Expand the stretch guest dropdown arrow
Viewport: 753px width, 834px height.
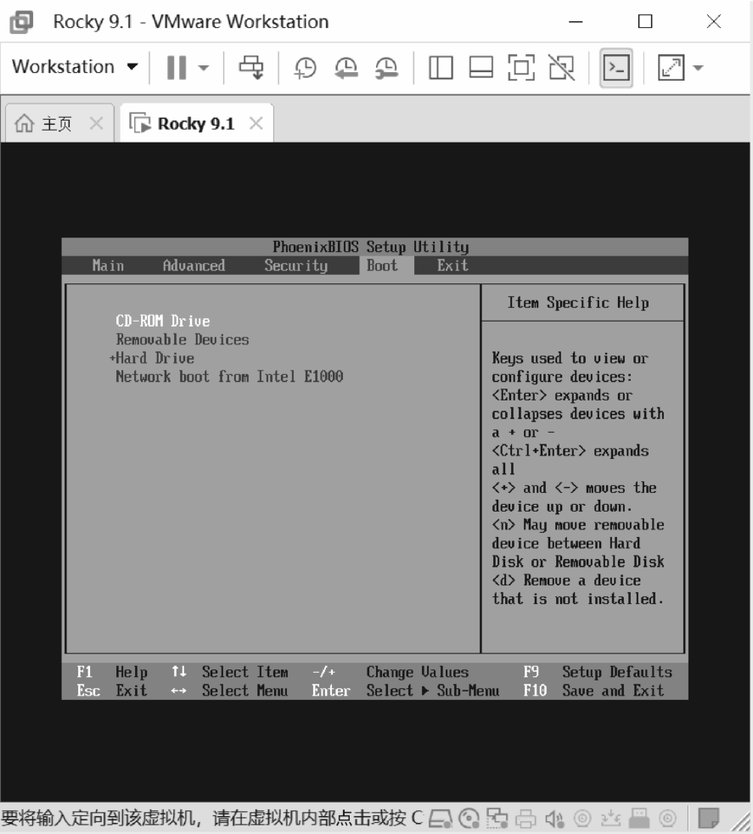coord(698,67)
